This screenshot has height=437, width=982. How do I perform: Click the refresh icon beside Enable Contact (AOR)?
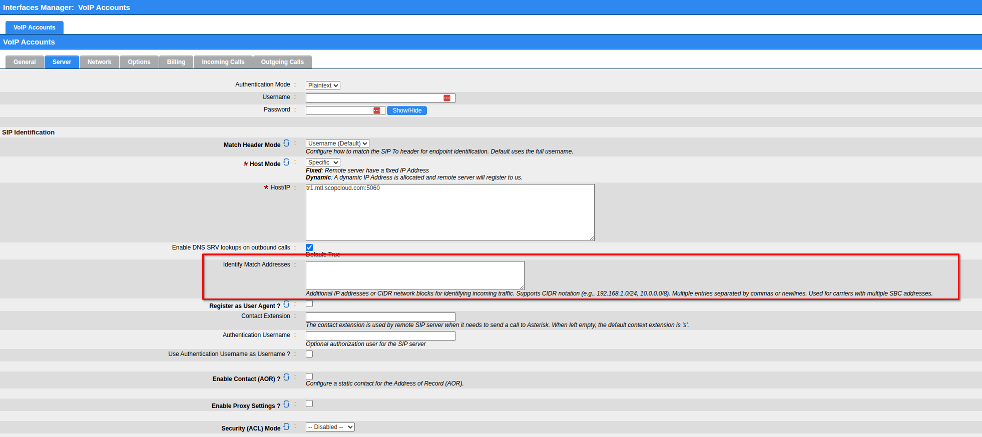pyautogui.click(x=286, y=377)
